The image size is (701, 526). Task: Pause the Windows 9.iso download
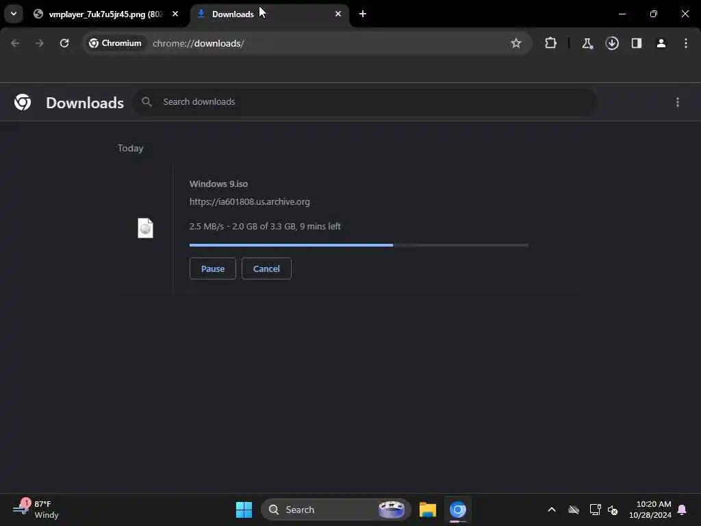213,268
